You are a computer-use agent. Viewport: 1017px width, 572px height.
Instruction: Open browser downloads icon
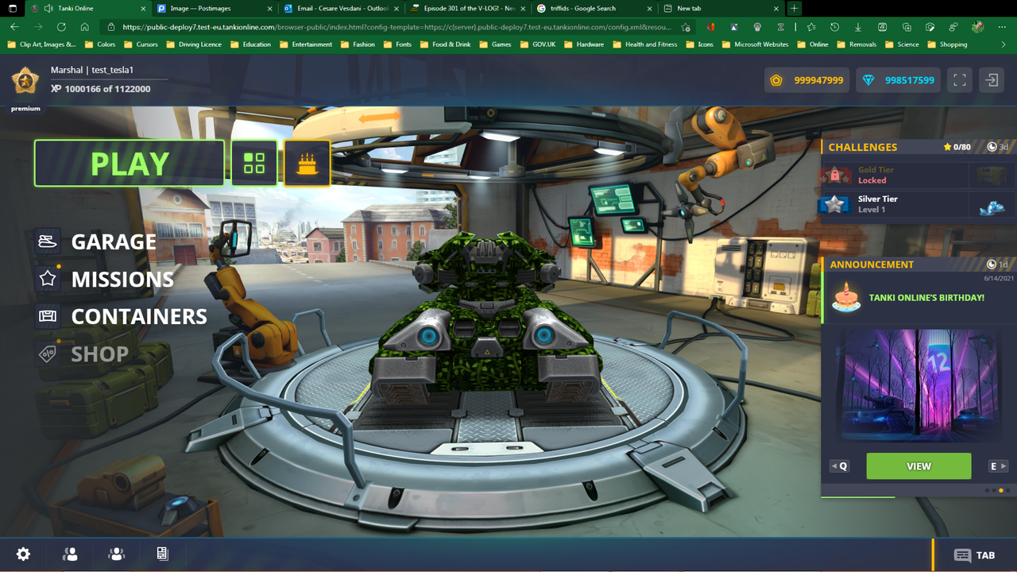(858, 27)
